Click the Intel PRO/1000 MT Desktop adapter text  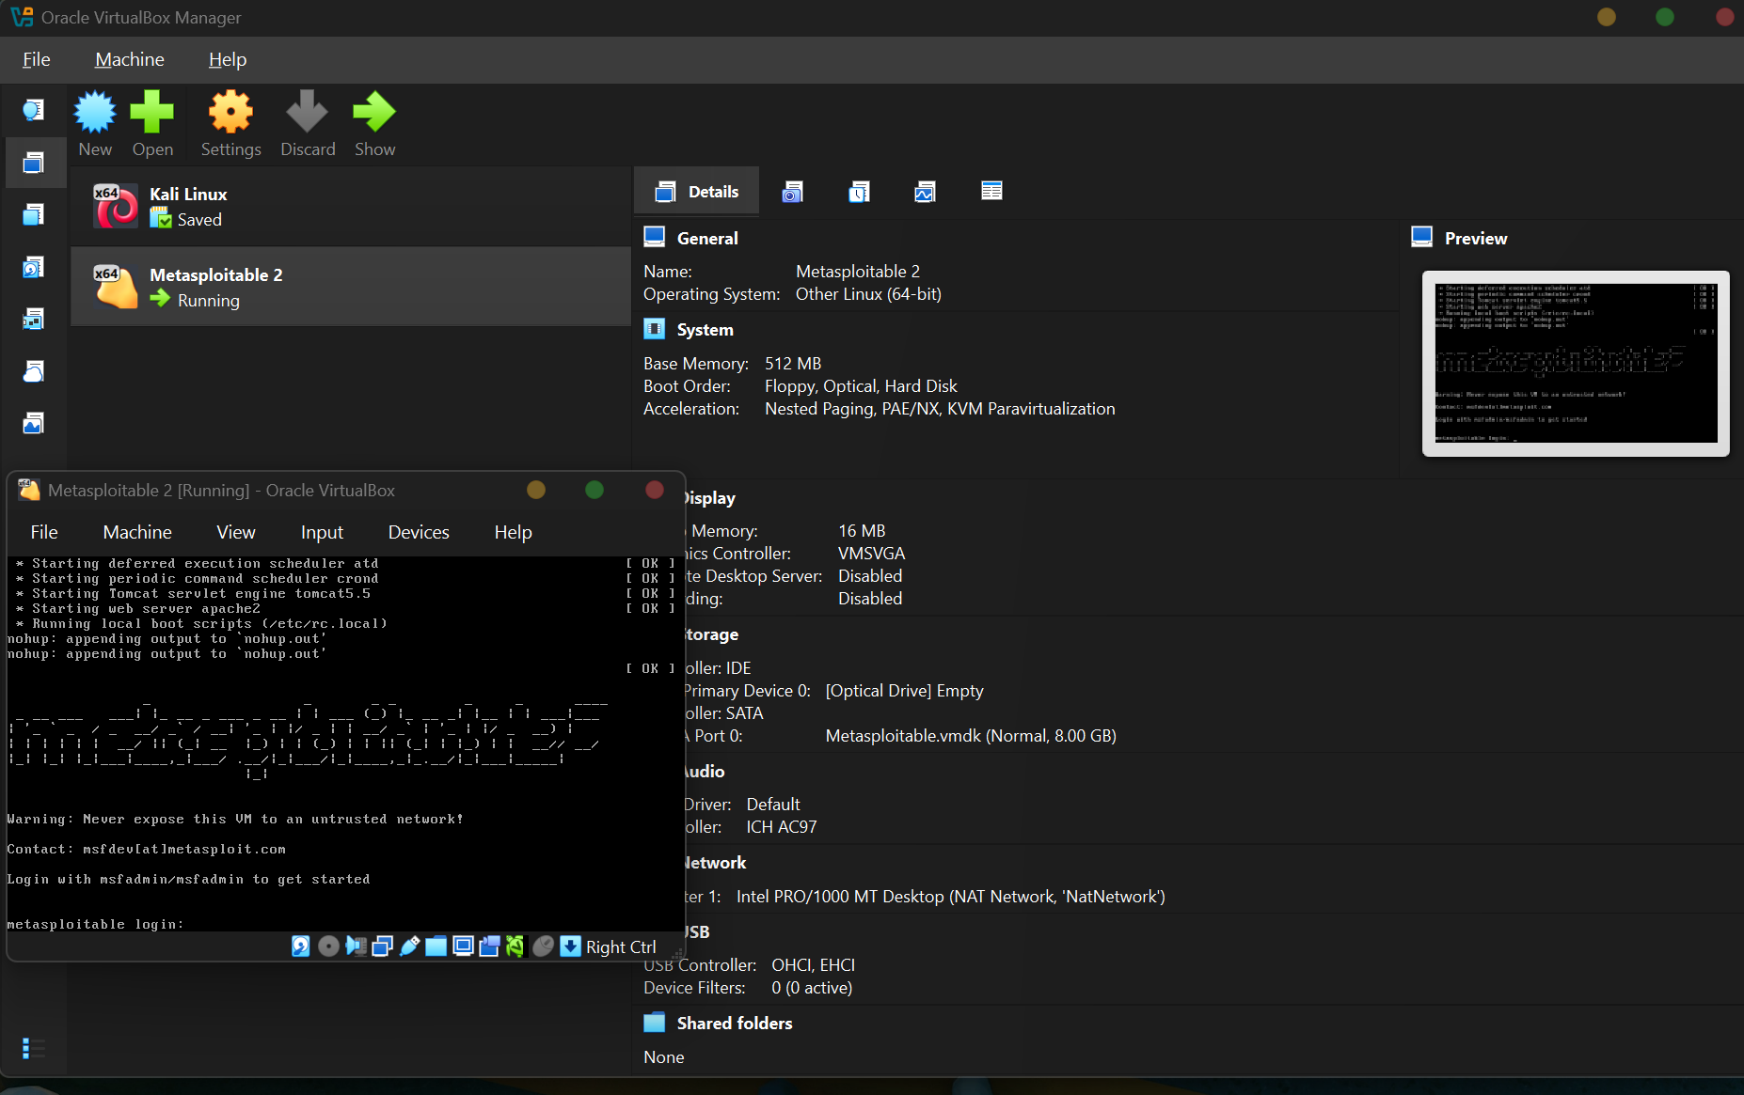951,897
